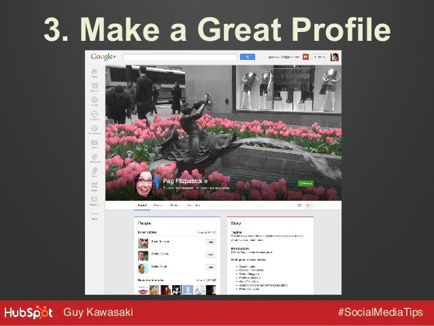Click the name Peg Fitzpatrick on the cover

coord(183,181)
